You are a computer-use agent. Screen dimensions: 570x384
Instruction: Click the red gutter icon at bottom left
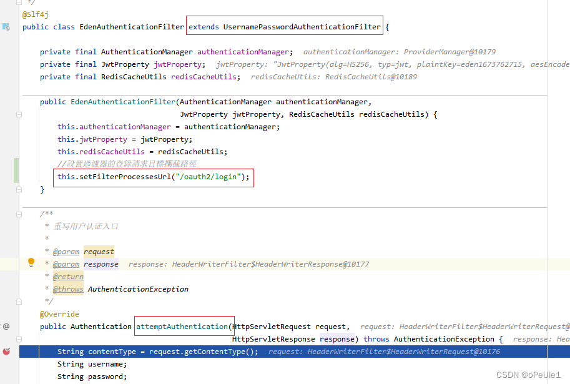click(6, 351)
